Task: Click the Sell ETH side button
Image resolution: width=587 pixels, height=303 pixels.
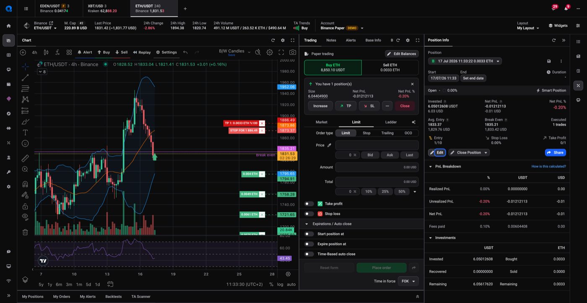Action: click(x=390, y=67)
